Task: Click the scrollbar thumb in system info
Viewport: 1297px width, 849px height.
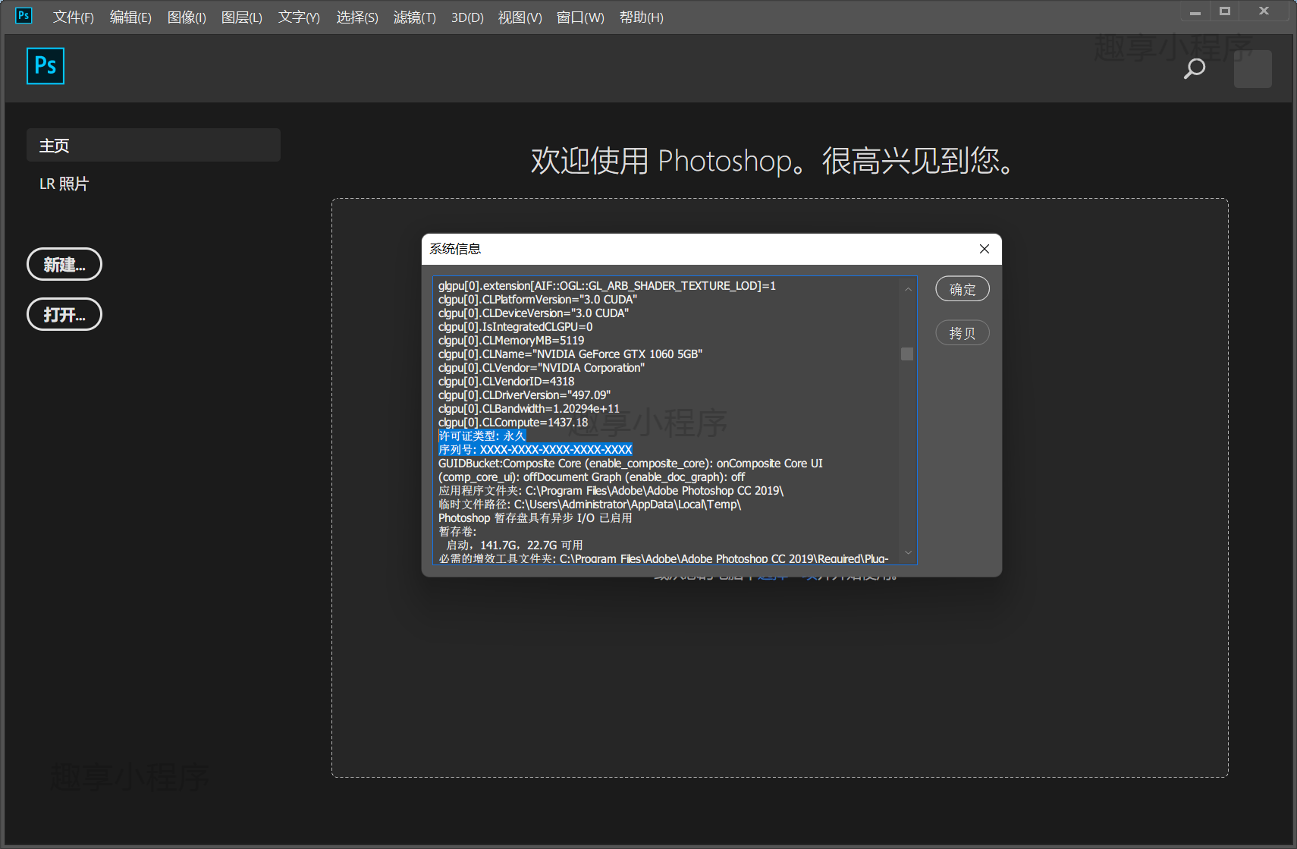Action: (907, 354)
